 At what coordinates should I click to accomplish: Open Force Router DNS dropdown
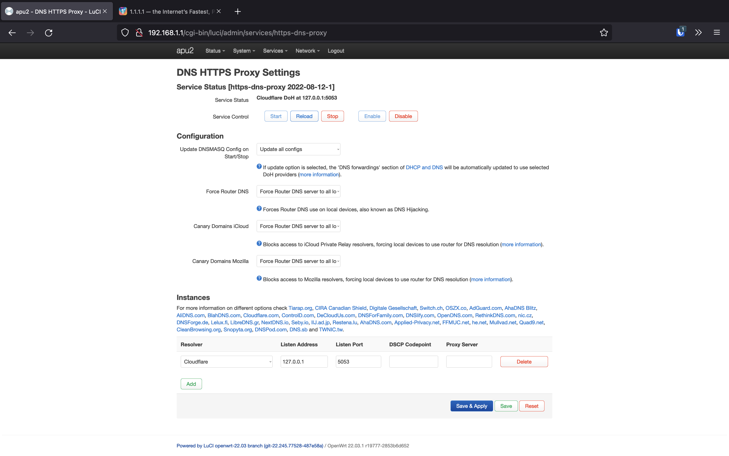point(298,191)
